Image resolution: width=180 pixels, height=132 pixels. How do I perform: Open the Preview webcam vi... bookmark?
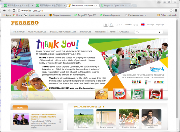tap(136, 15)
